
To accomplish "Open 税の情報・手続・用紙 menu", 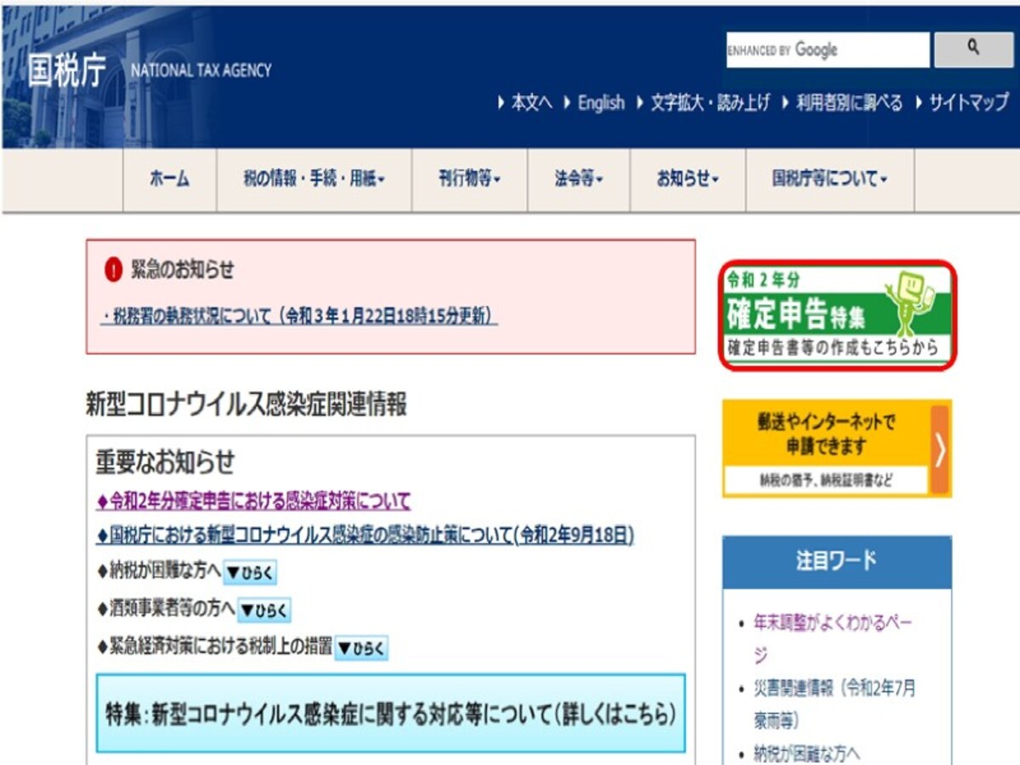I will (314, 179).
